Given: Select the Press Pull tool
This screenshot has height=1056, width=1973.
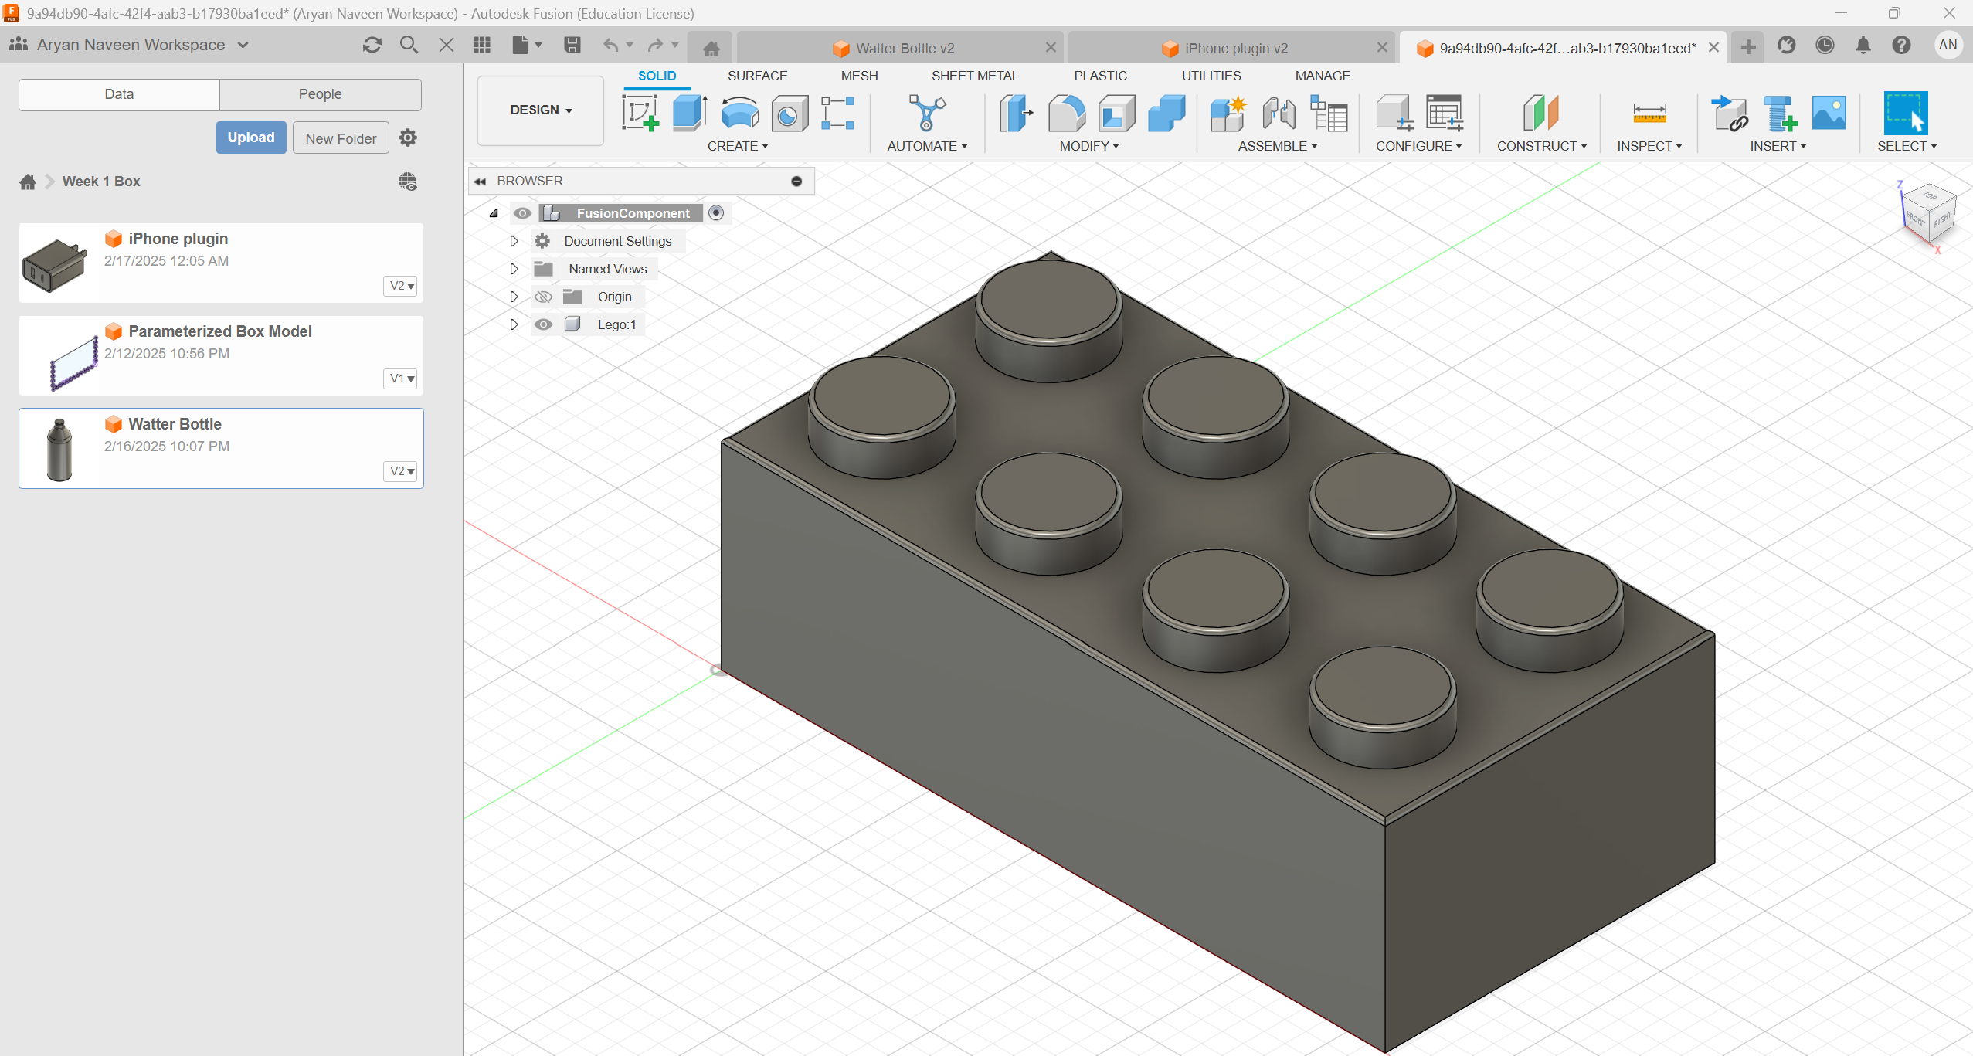Looking at the screenshot, I should (1017, 114).
